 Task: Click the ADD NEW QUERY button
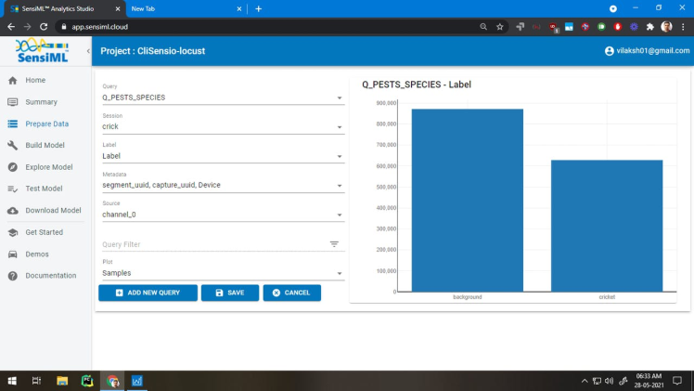[148, 293]
